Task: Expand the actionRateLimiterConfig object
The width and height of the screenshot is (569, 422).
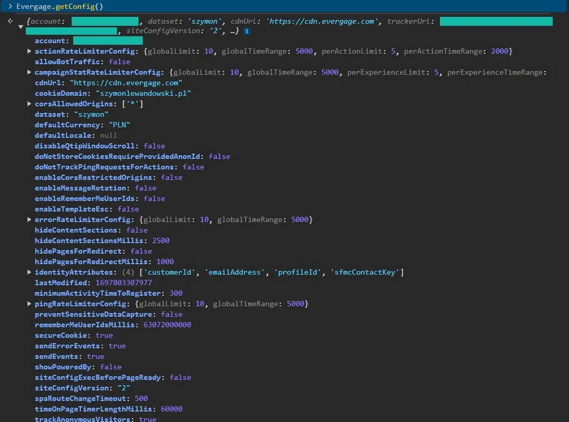Action: (30, 51)
